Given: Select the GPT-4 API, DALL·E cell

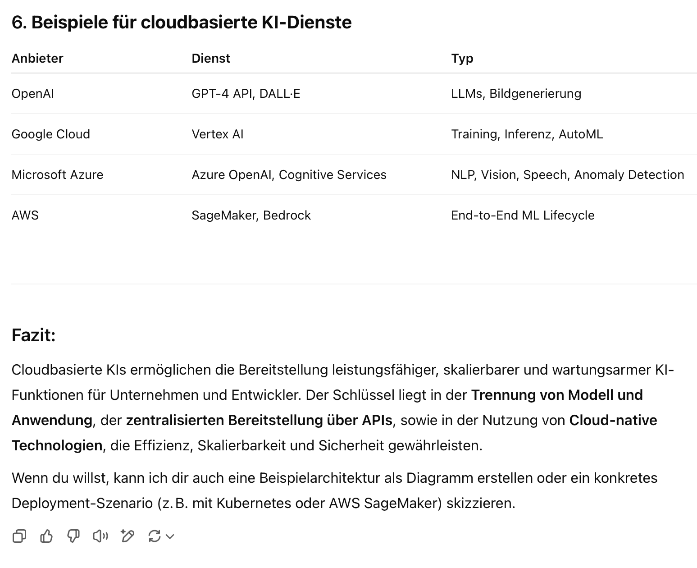Looking at the screenshot, I should coord(246,93).
